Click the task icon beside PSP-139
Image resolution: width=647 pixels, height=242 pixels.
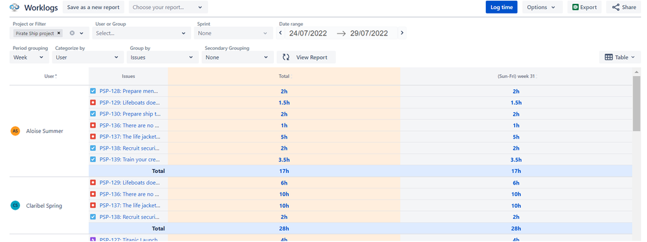coord(93,159)
